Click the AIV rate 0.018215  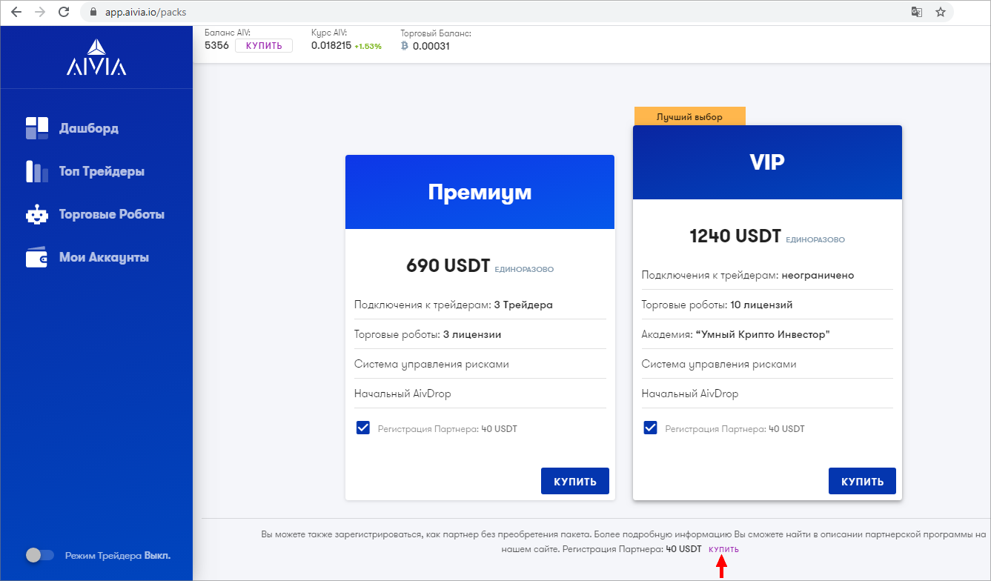[x=331, y=46]
